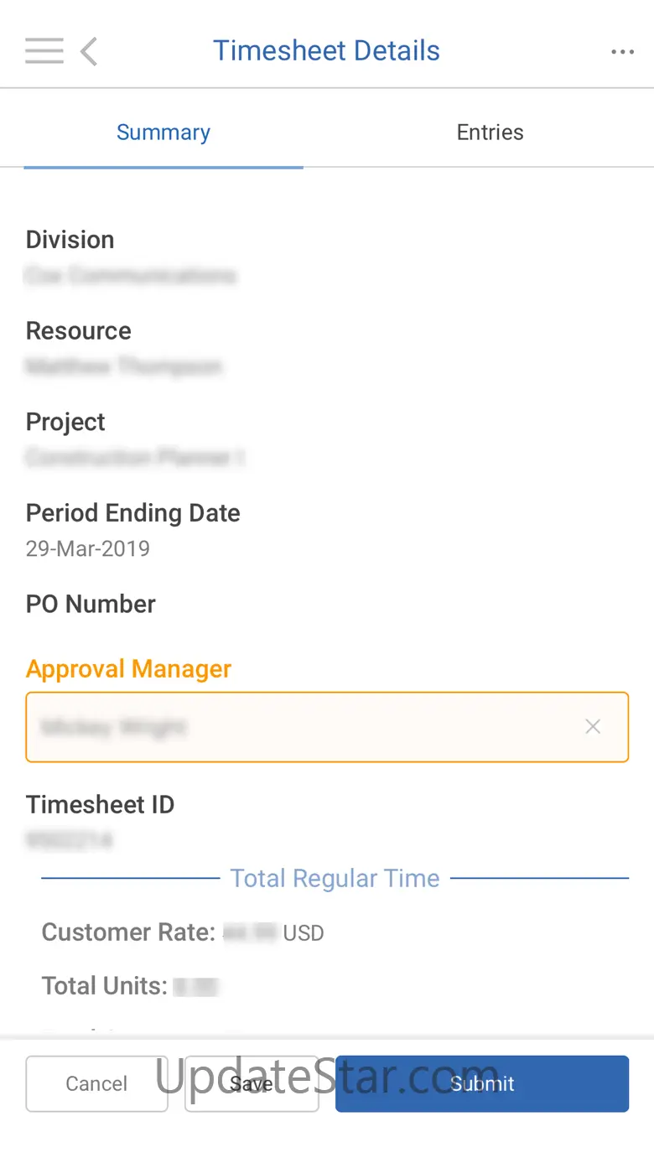Tap the Project field label
654x1163 pixels.
66,422
